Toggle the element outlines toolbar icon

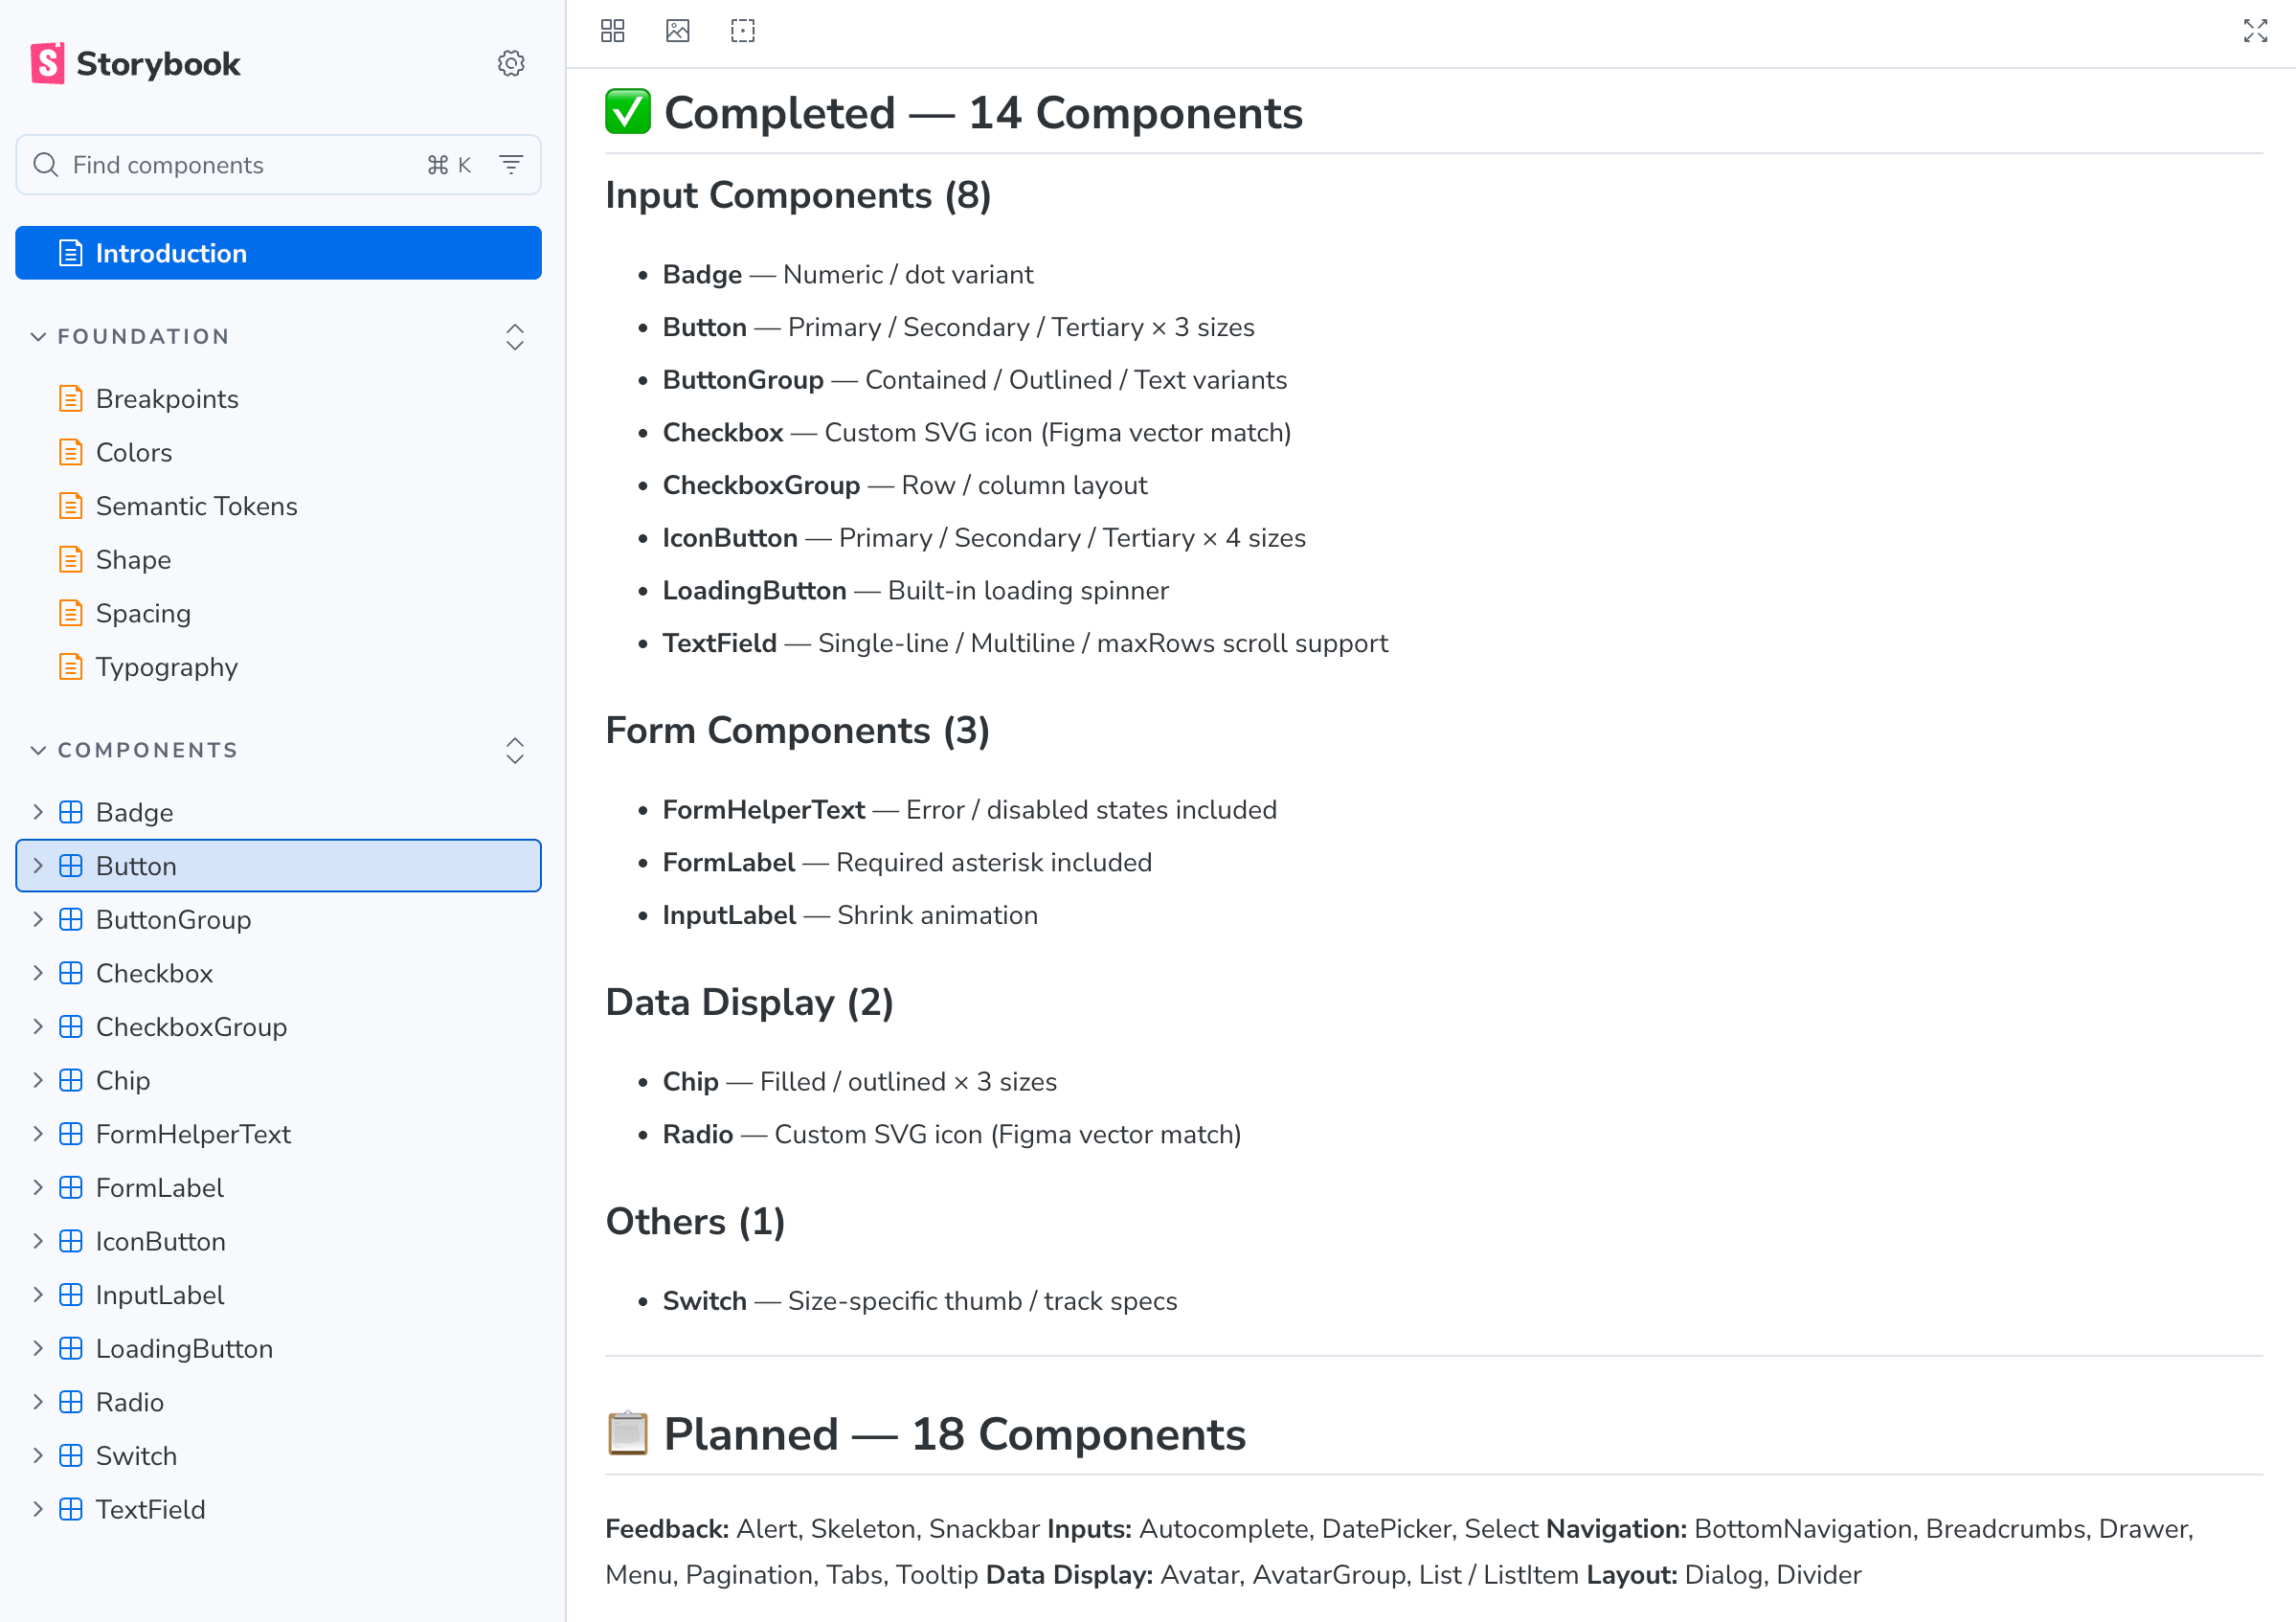743,31
